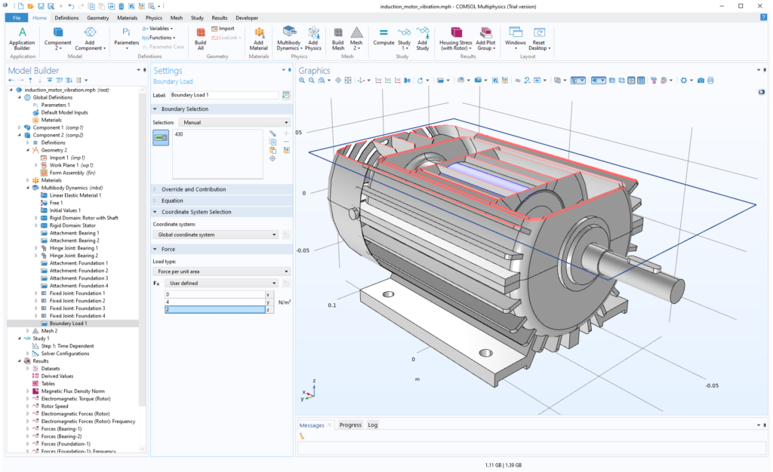Switch Graphics to the YZ view
The width and height of the screenshot is (773, 472).
click(x=388, y=81)
